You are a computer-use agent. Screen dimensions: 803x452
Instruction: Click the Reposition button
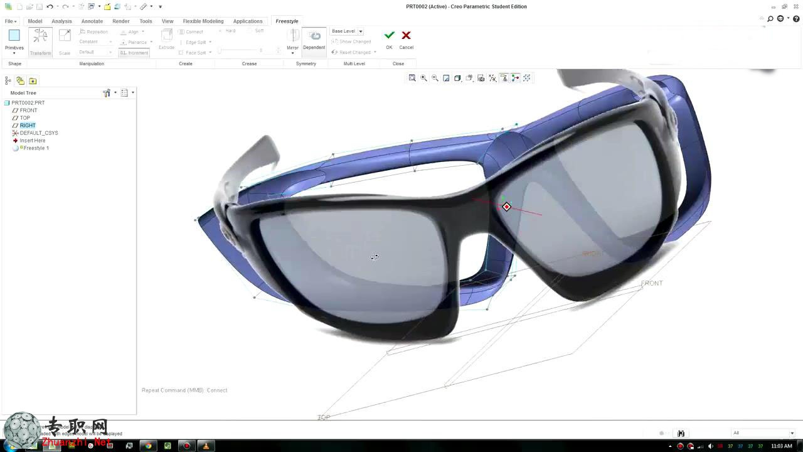[x=94, y=31]
